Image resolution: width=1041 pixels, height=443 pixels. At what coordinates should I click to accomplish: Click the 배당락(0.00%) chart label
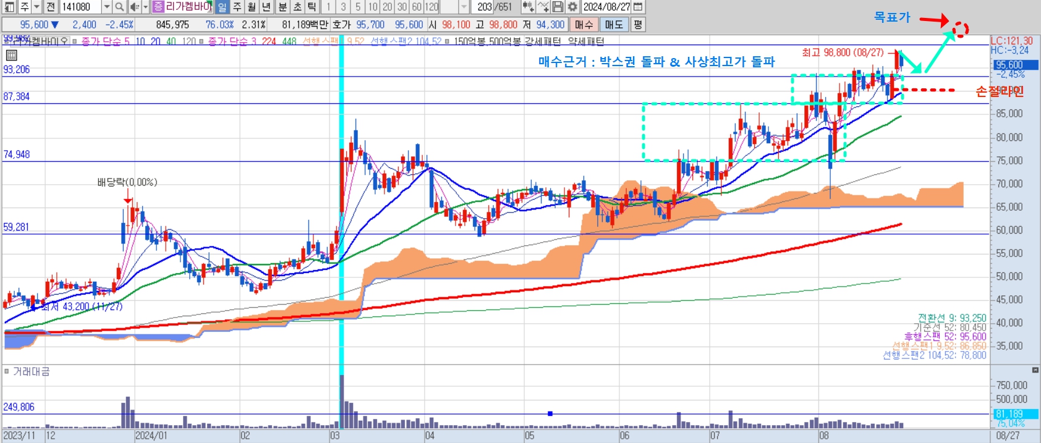(127, 182)
